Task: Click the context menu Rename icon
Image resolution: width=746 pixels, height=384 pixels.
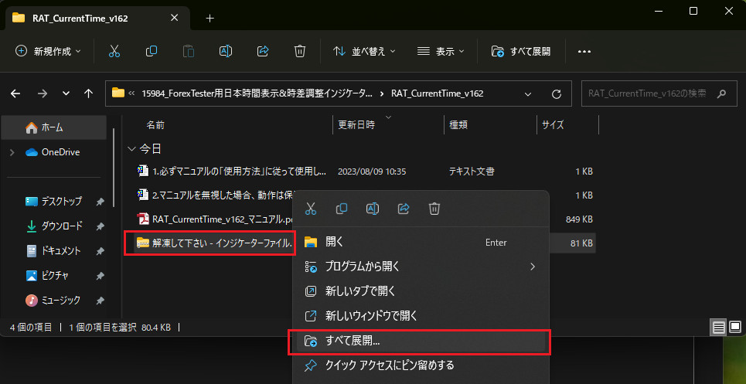Action: 373,208
